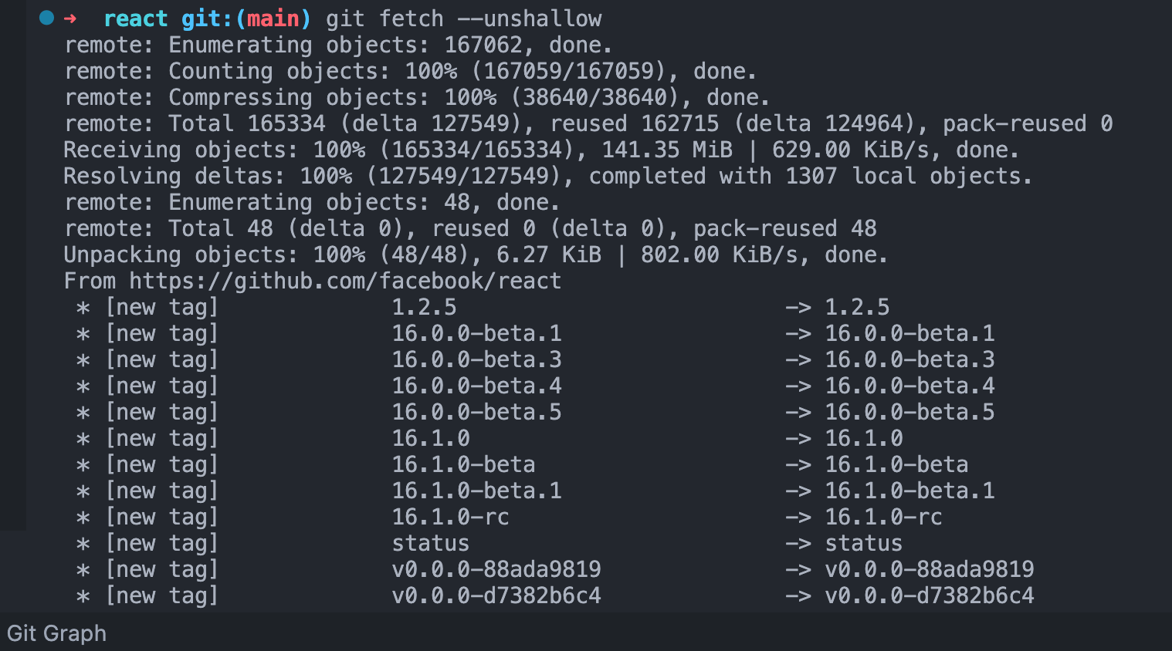Screen dimensions: 1172x651
Task: Open the github.com/facebook/react URL link
Action: (x=345, y=281)
